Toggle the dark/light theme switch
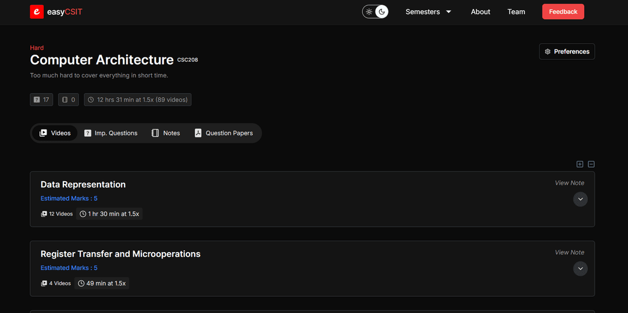This screenshot has width=628, height=313. pos(375,12)
